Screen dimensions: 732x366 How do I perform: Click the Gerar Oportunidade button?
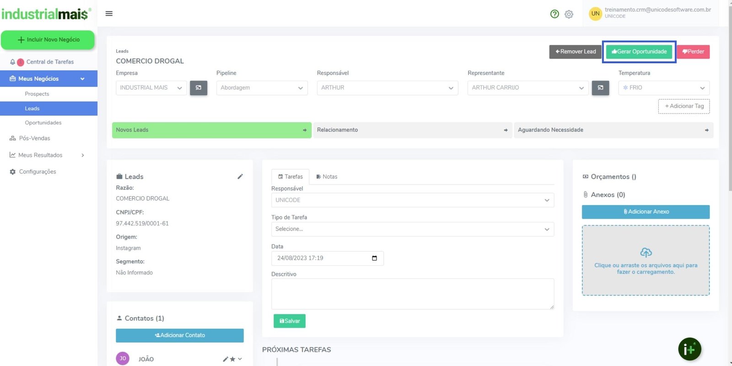(x=639, y=52)
